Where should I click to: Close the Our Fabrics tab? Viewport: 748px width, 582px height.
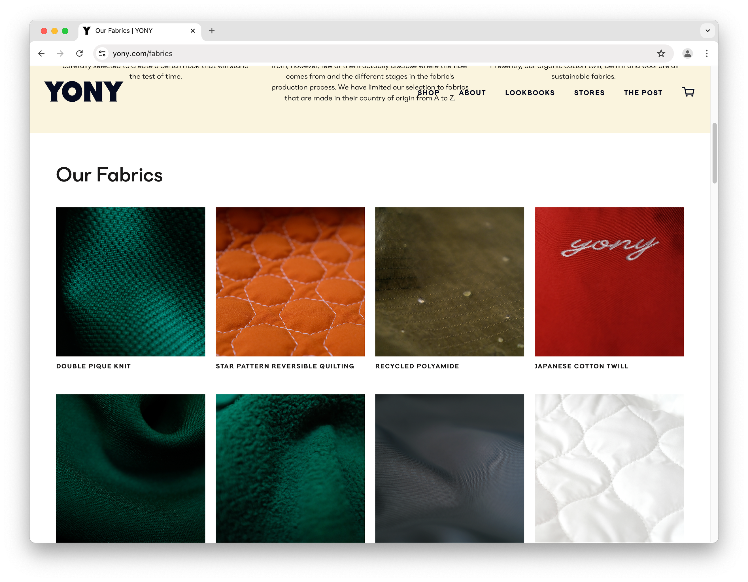pyautogui.click(x=193, y=31)
